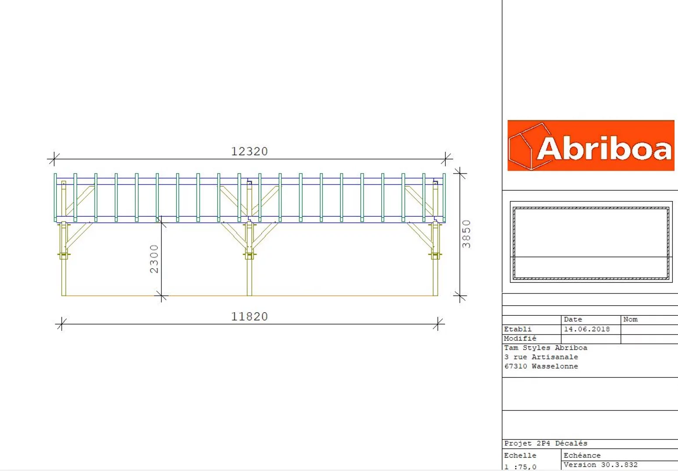Select the 2300 height dimension text
The height and width of the screenshot is (471, 678).
tap(154, 259)
